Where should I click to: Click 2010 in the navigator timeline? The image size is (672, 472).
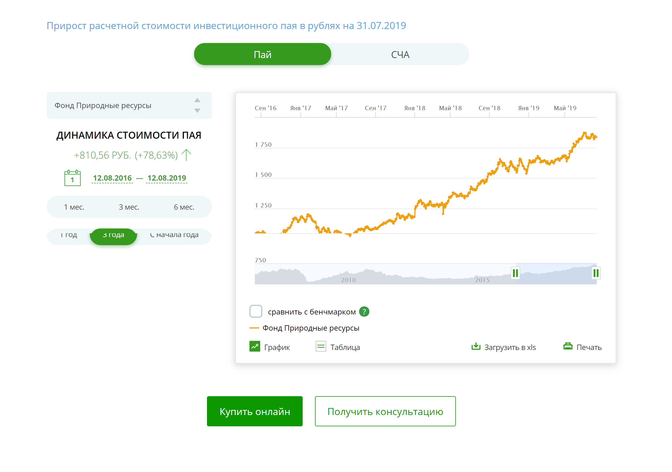348,280
